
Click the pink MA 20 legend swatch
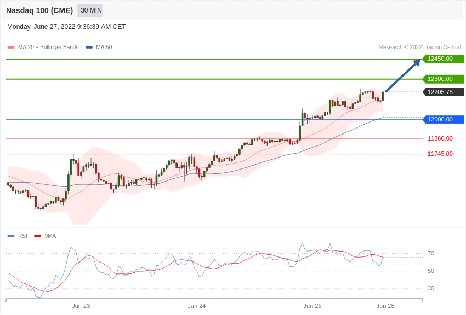coord(11,48)
